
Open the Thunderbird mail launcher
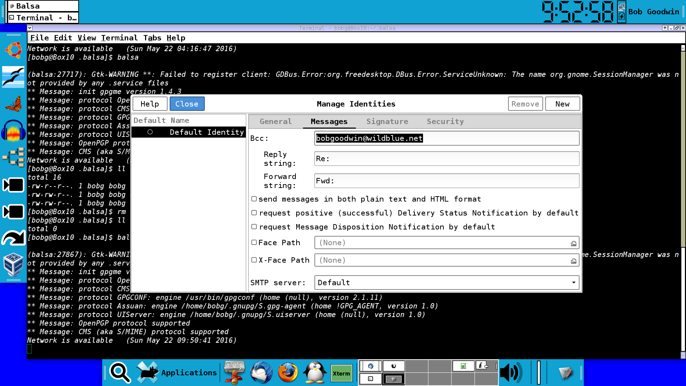tap(261, 373)
